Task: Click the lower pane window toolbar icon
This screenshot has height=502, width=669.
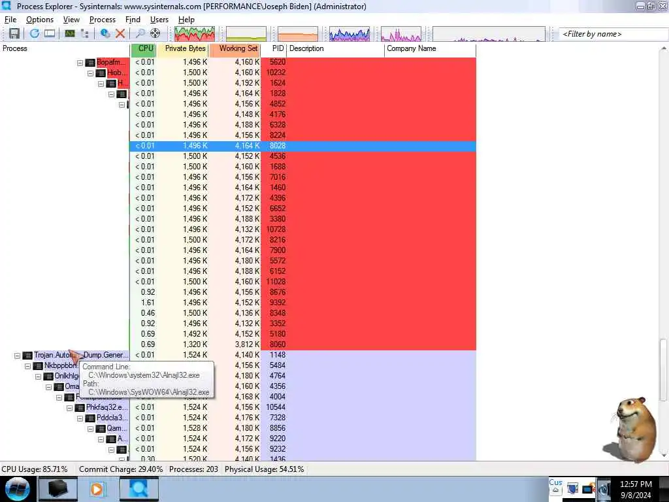Action: pyautogui.click(x=50, y=33)
